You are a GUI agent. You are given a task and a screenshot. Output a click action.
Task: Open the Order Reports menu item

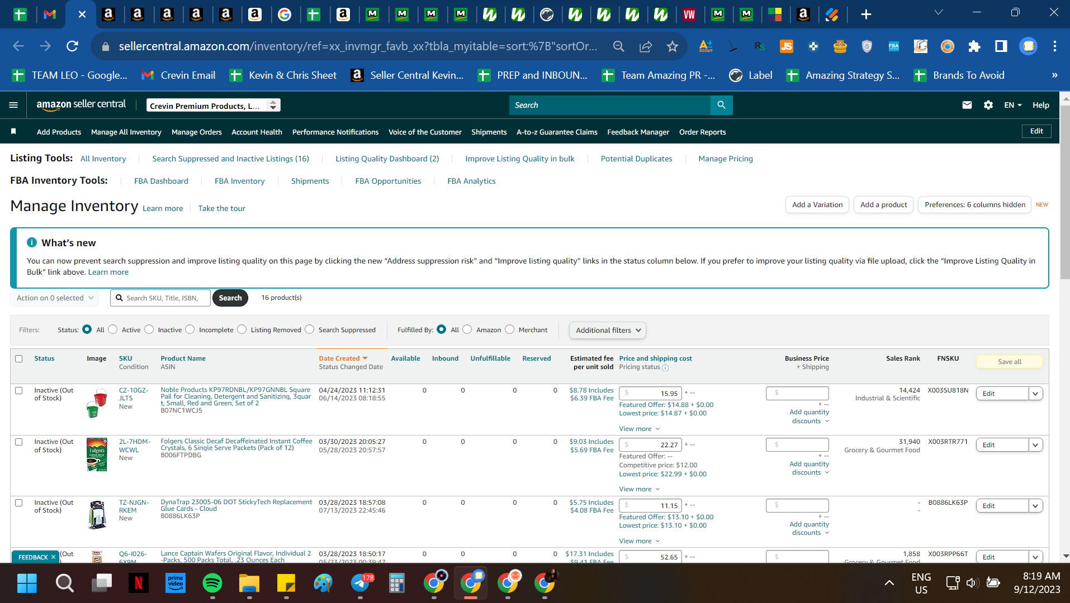click(702, 132)
